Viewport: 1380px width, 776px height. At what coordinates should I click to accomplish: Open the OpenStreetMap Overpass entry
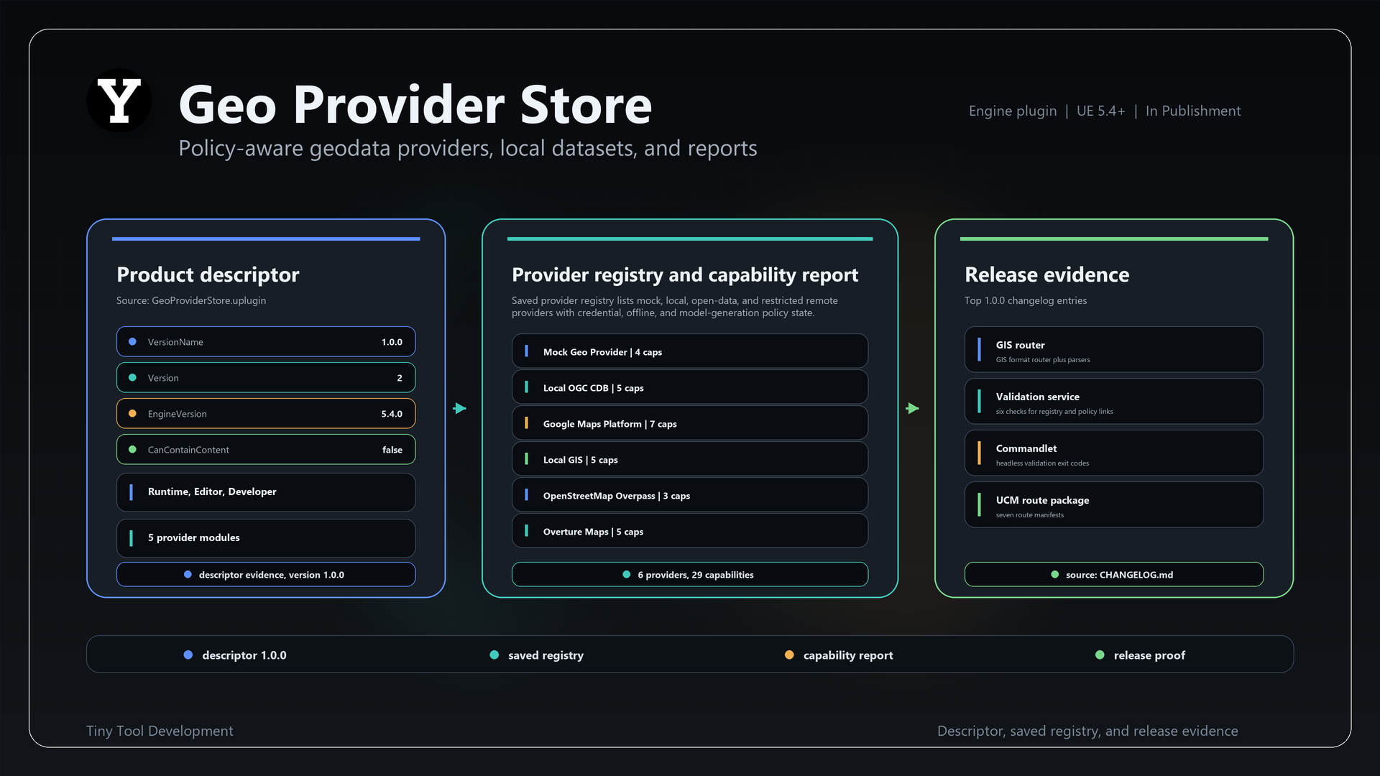point(690,495)
